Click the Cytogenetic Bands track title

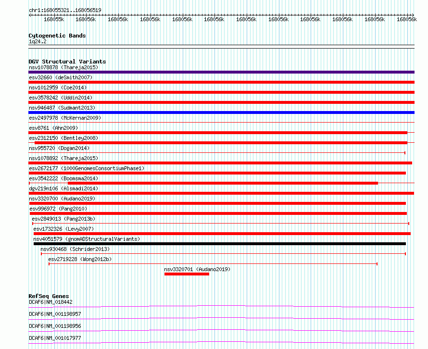click(x=57, y=36)
